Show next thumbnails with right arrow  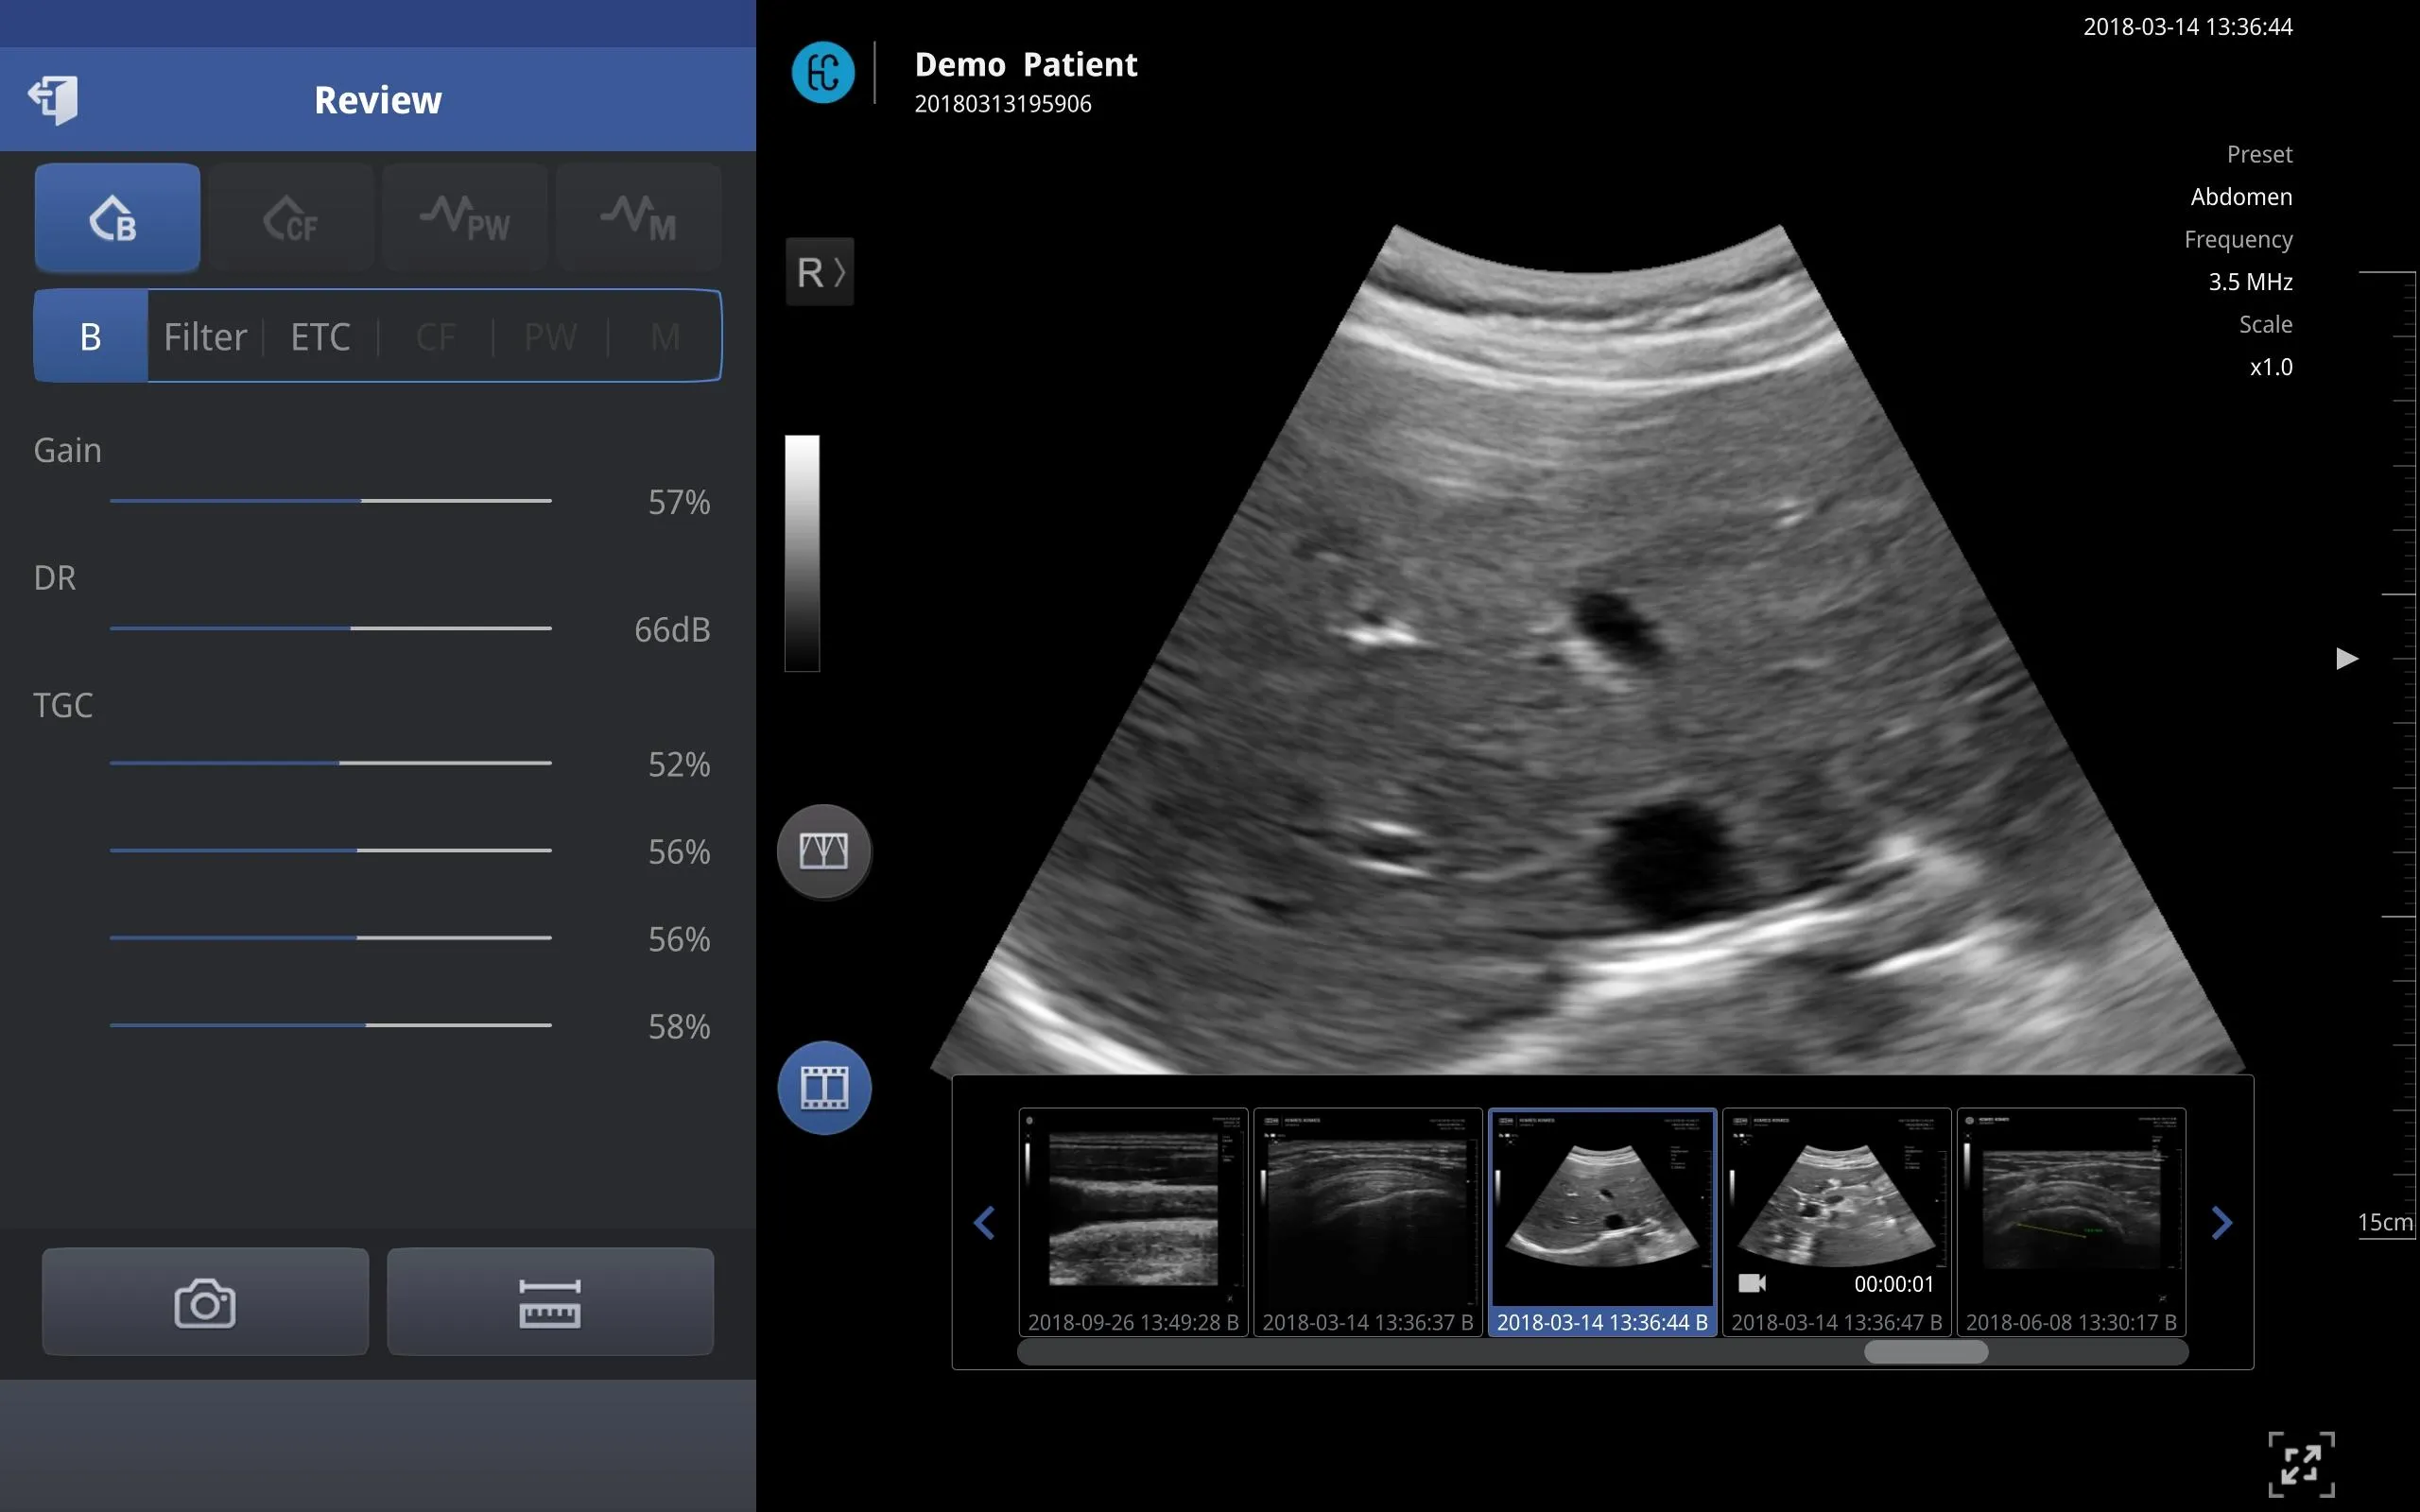click(x=2222, y=1222)
